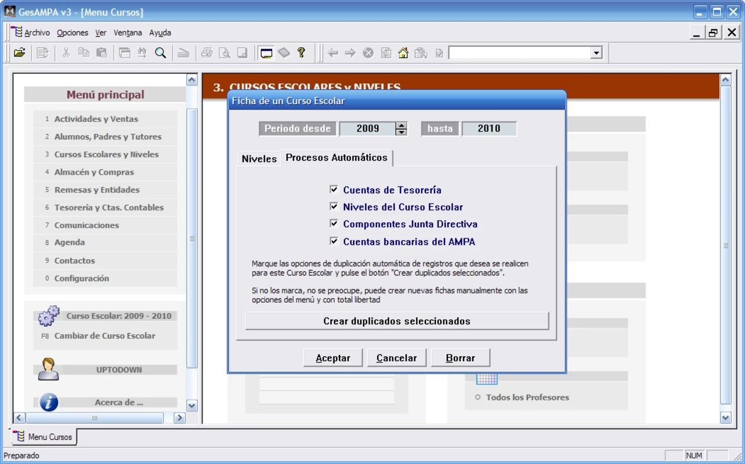
Task: Open Tesorería y Ctas. Contables entry
Action: pyautogui.click(x=105, y=208)
